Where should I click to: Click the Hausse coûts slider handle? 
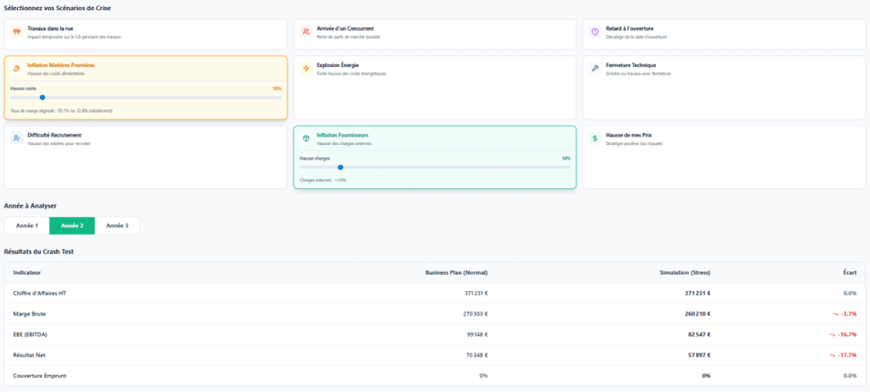(42, 98)
